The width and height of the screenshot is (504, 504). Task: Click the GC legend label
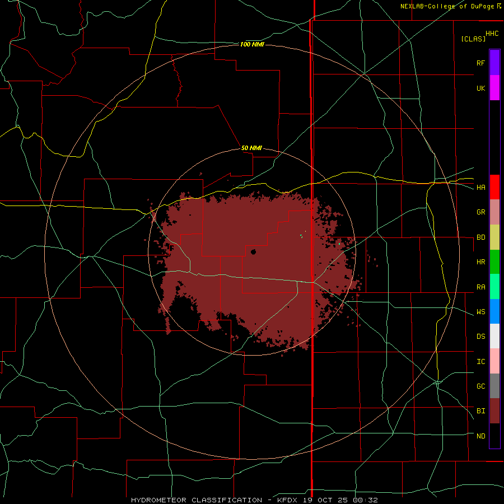click(x=480, y=386)
